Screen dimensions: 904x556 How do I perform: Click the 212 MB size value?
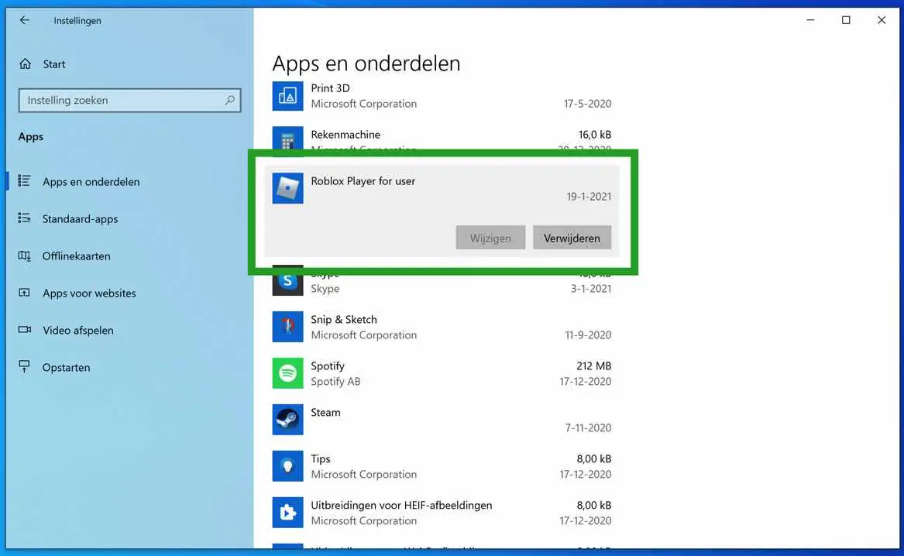click(594, 366)
